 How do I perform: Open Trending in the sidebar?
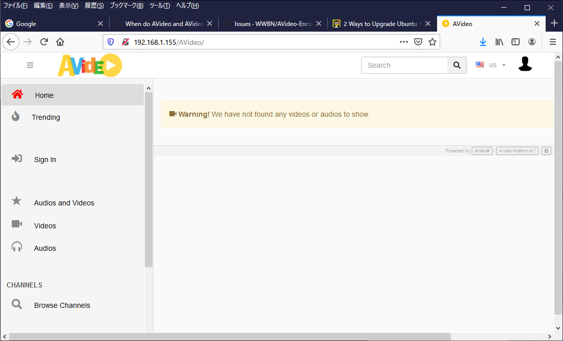pyautogui.click(x=72, y=117)
